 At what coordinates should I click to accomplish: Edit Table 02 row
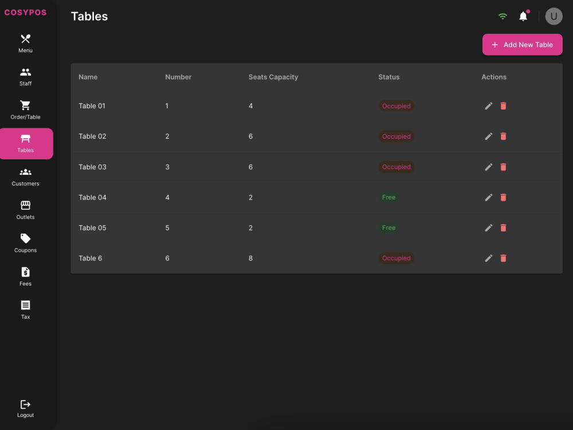click(x=489, y=136)
